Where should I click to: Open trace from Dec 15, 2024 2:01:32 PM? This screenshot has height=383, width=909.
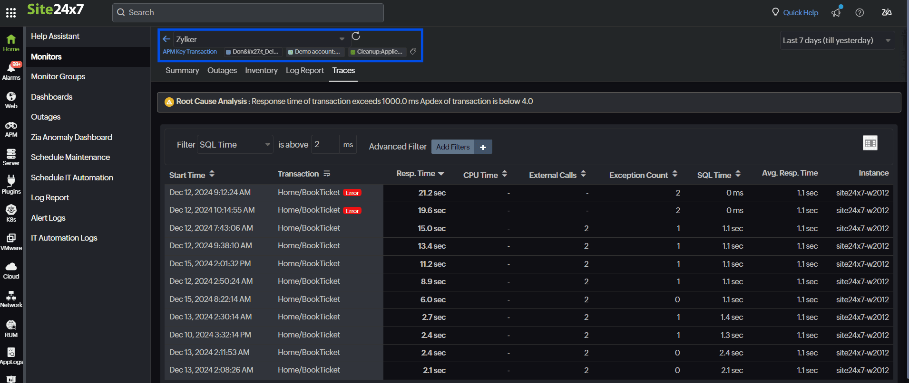tap(210, 263)
